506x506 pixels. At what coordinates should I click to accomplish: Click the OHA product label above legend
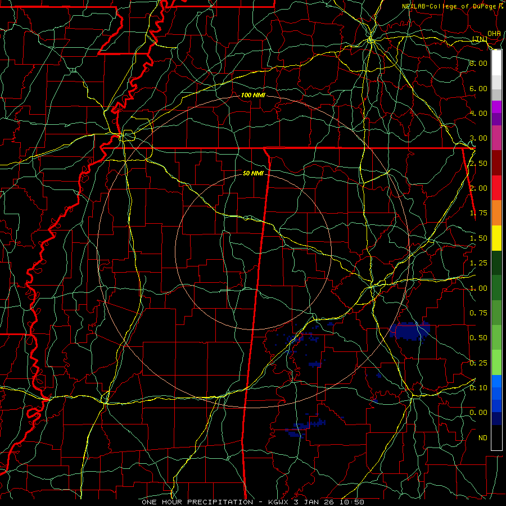click(x=494, y=34)
